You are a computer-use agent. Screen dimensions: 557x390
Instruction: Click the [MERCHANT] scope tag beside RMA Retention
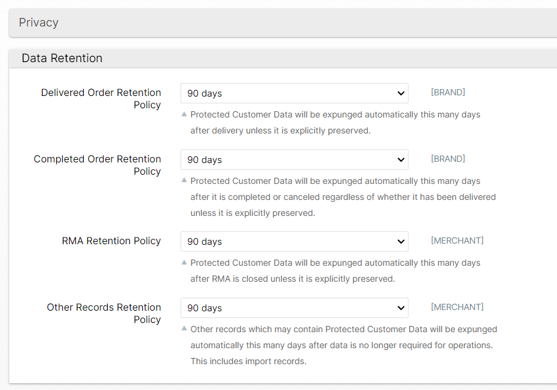pos(457,241)
